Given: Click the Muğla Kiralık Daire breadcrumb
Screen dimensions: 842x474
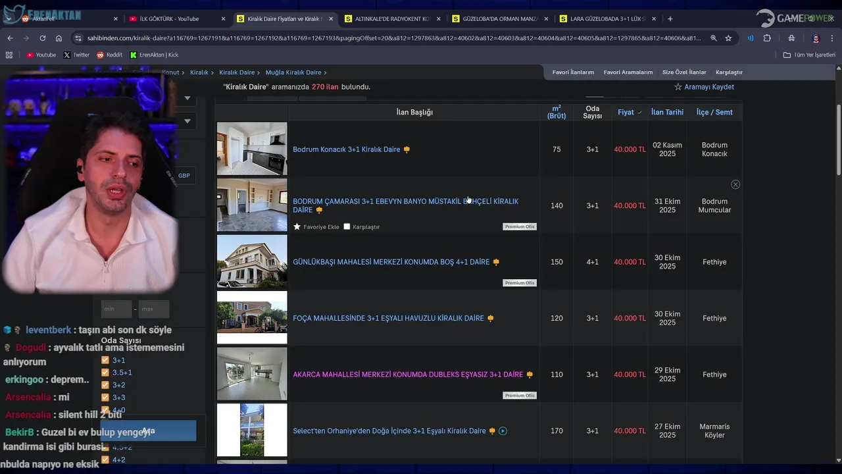Looking at the screenshot, I should click(293, 72).
